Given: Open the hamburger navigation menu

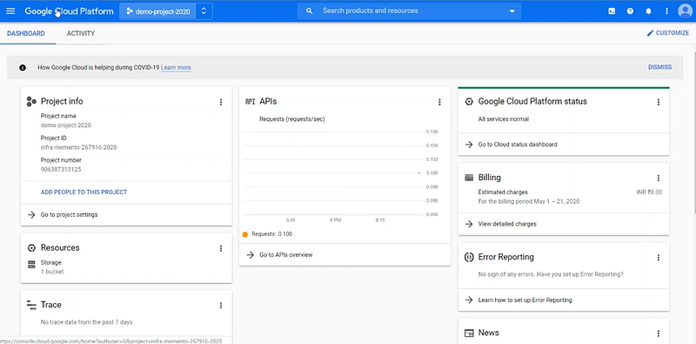Looking at the screenshot, I should coord(10,11).
